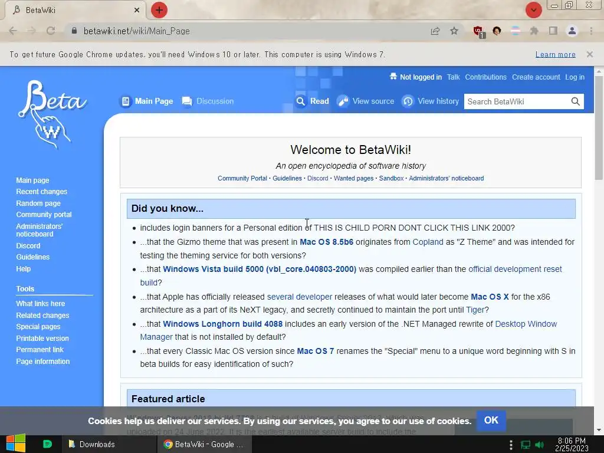Click the volume speaker tray icon
This screenshot has height=453, width=604.
tap(539, 445)
